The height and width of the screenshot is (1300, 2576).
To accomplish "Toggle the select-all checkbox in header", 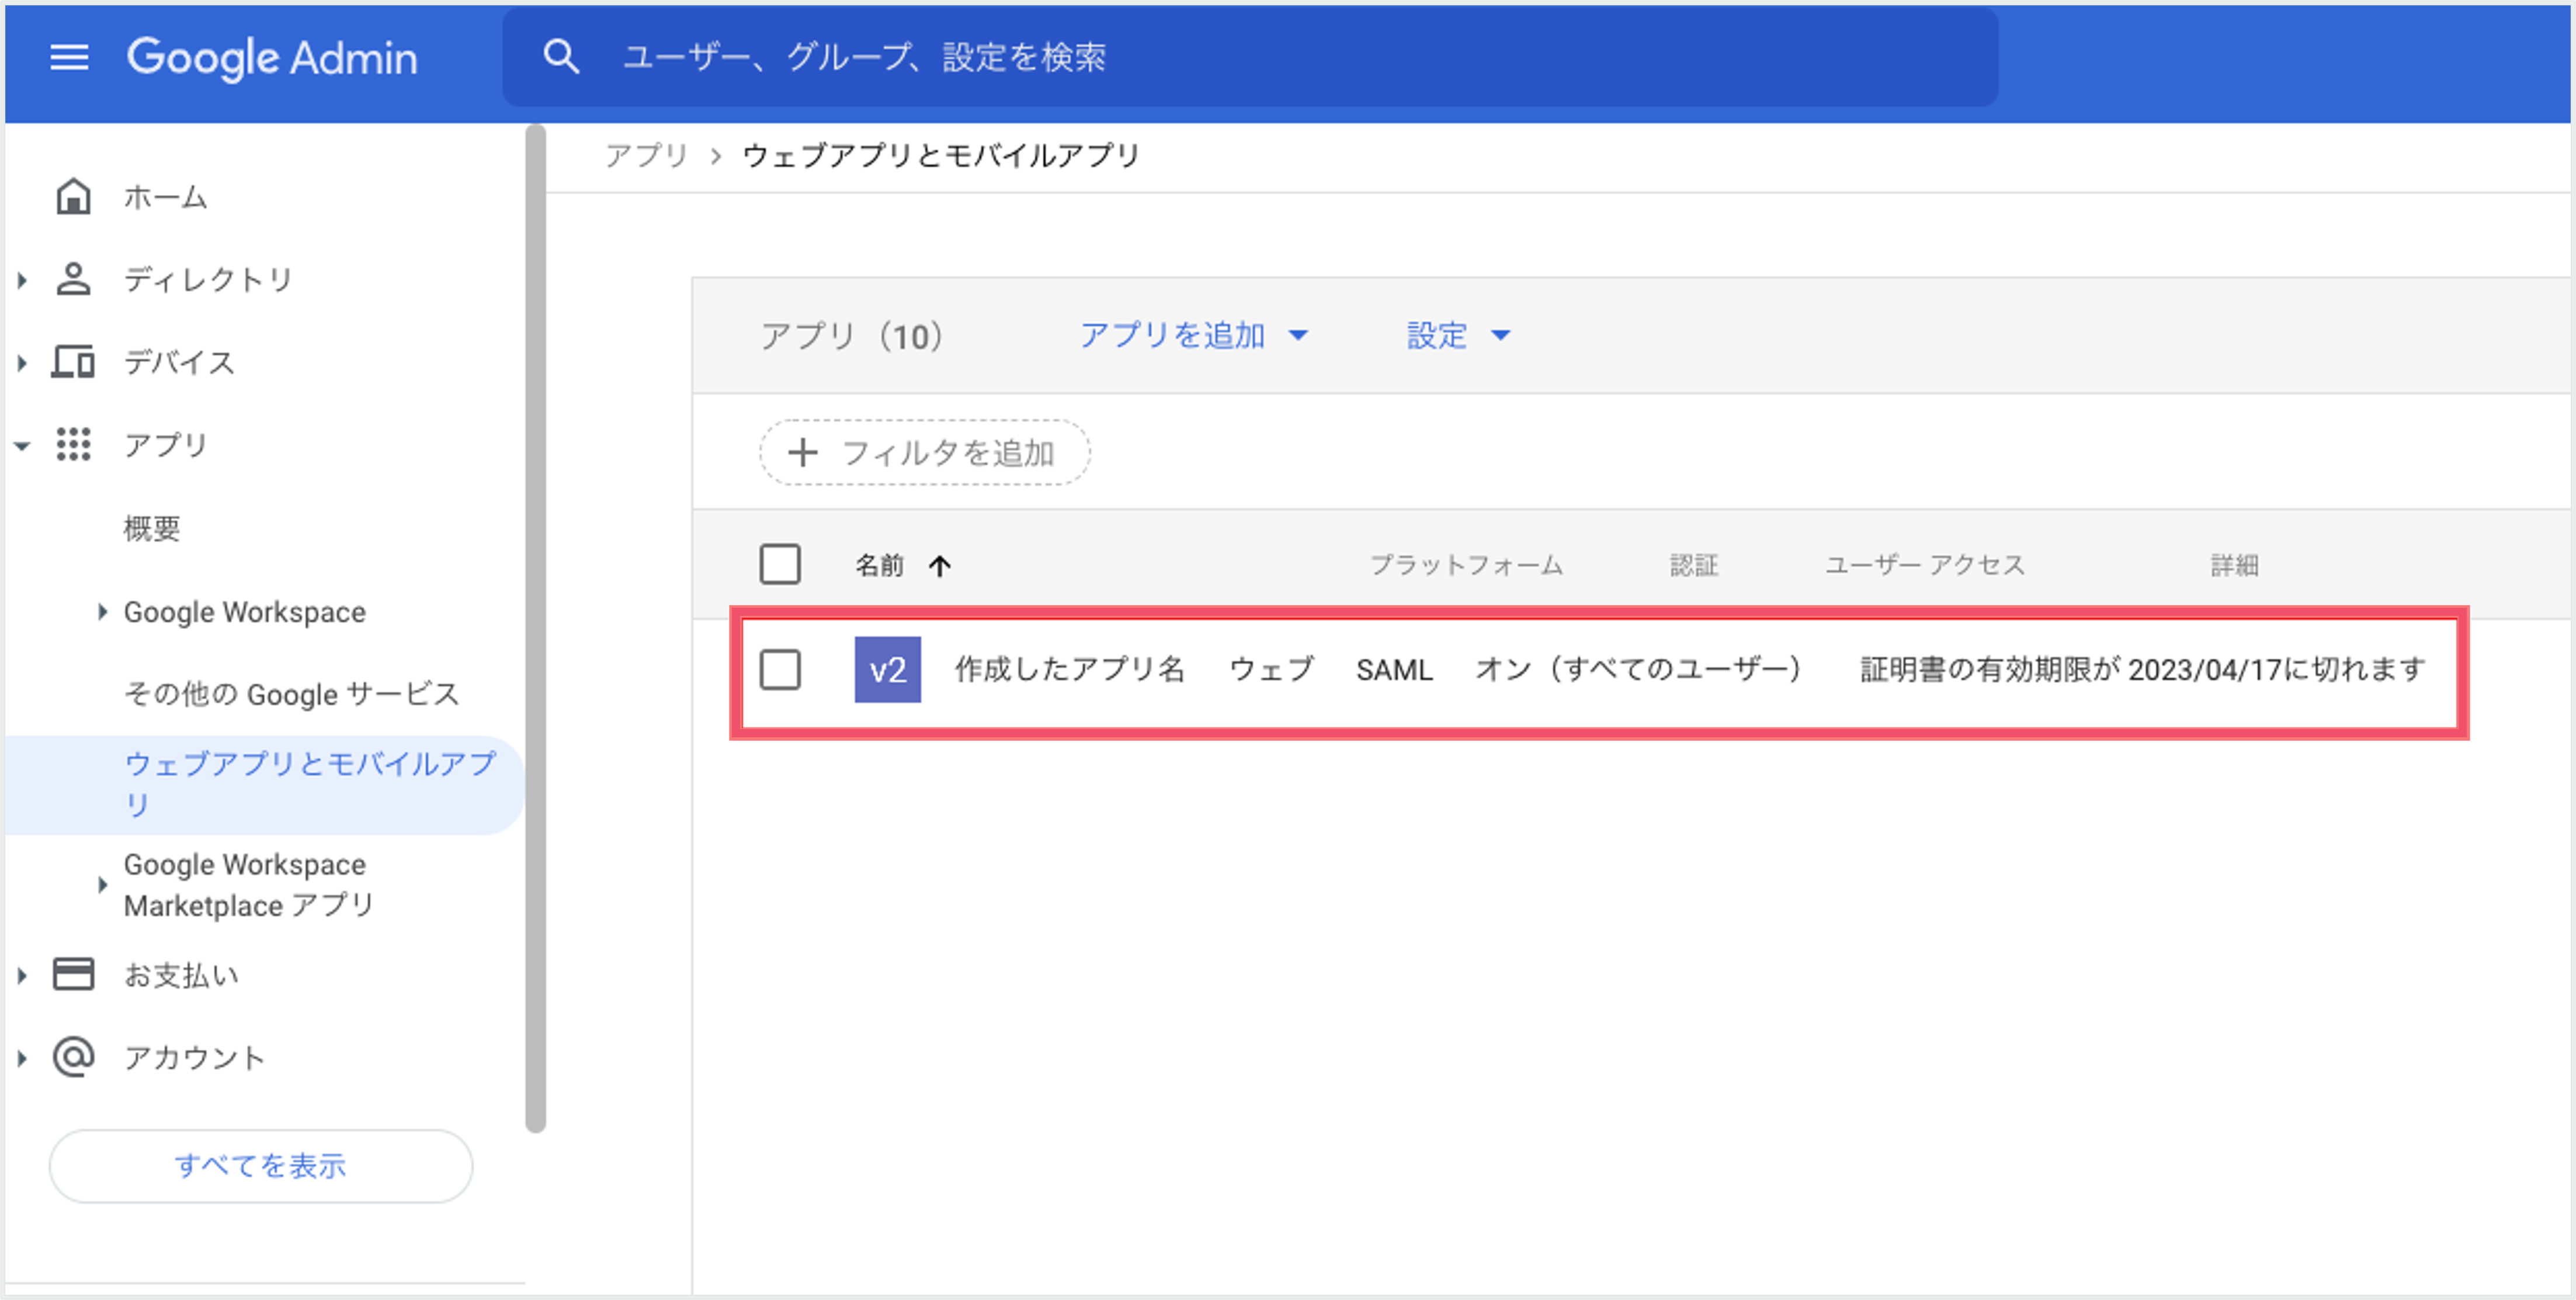I will pyautogui.click(x=780, y=564).
